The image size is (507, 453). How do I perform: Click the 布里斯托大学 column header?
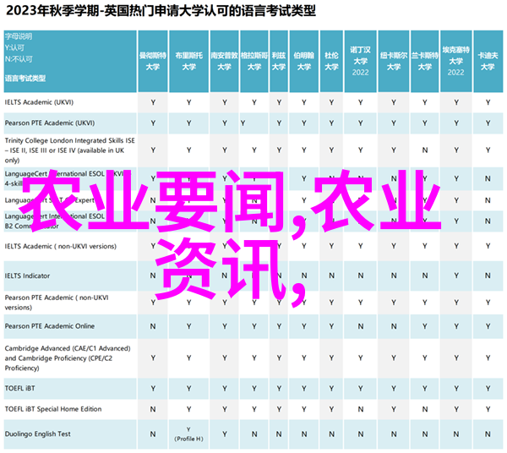point(188,61)
